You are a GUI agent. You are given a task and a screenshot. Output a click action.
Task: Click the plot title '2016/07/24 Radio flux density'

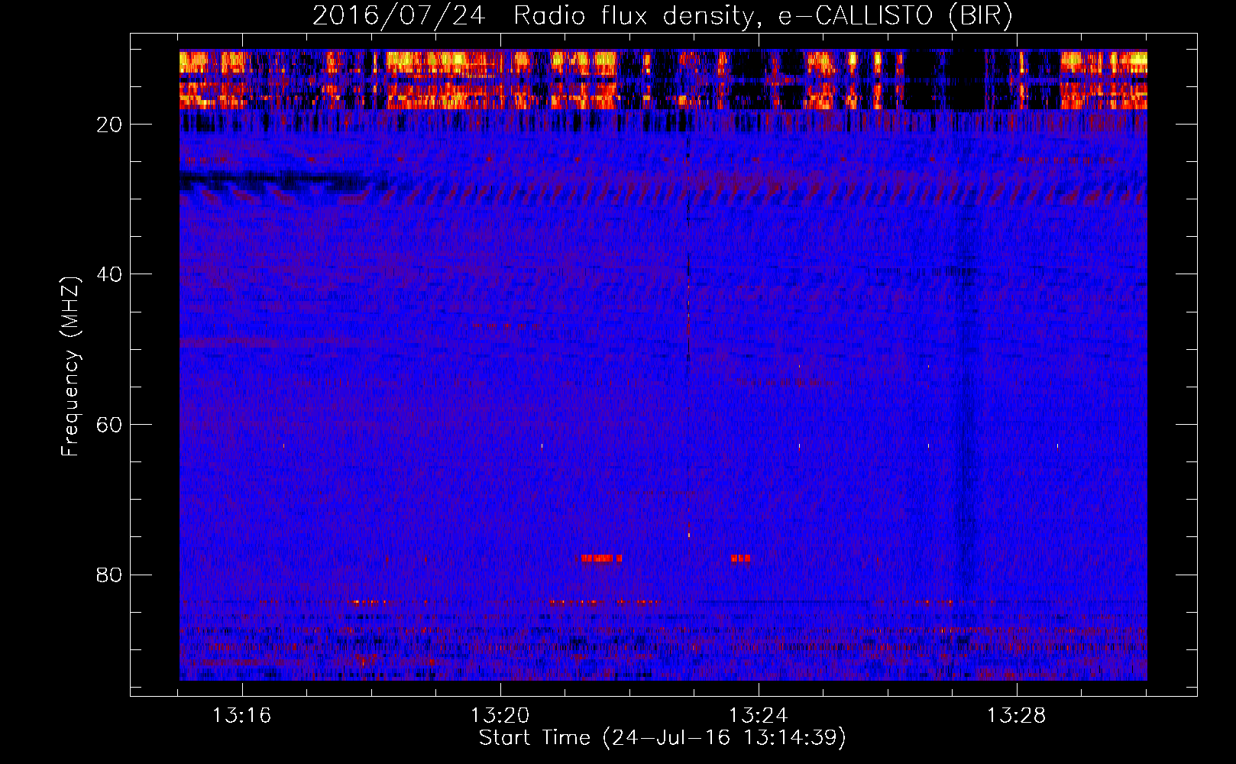pyautogui.click(x=663, y=15)
